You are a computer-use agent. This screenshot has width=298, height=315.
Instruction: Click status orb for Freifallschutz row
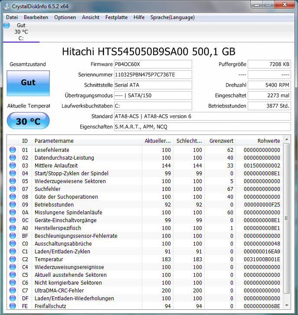point(13,306)
